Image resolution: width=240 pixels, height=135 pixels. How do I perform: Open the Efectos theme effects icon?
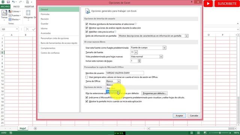click(10, 19)
